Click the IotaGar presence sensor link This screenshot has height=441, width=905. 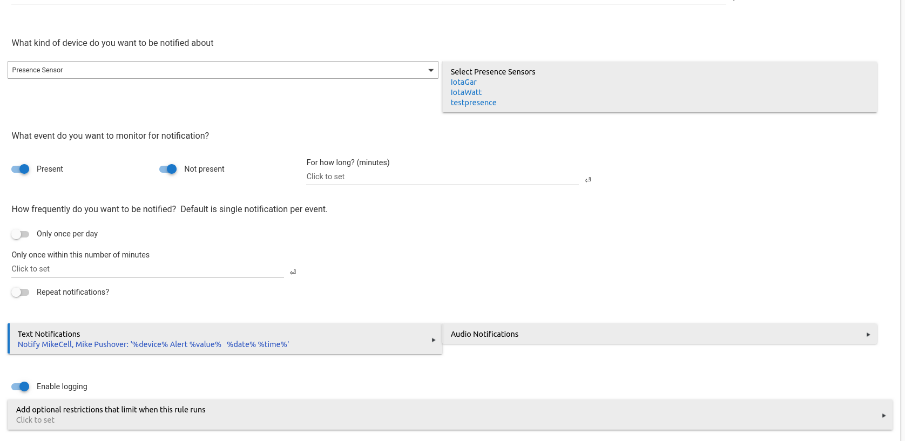463,82
